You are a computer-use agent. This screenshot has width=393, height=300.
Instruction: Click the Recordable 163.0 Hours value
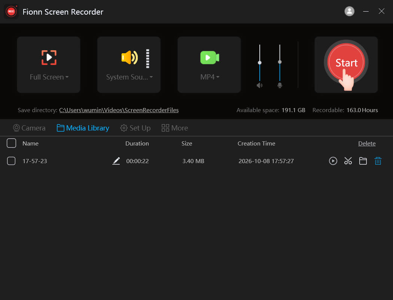[362, 110]
